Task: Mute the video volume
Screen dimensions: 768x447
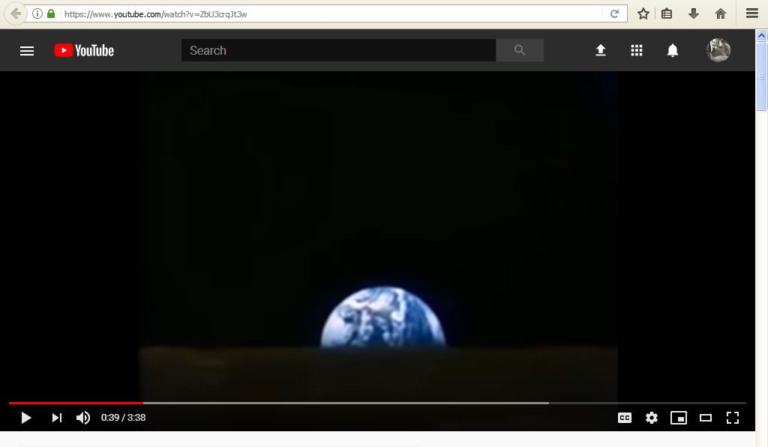Action: 83,418
